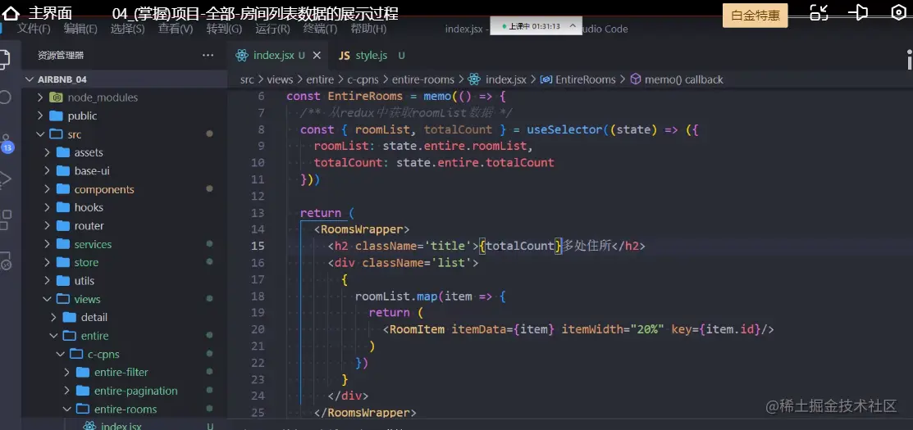Click the memo() callback cube icon
Screen dimensions: 913x430
pos(636,79)
